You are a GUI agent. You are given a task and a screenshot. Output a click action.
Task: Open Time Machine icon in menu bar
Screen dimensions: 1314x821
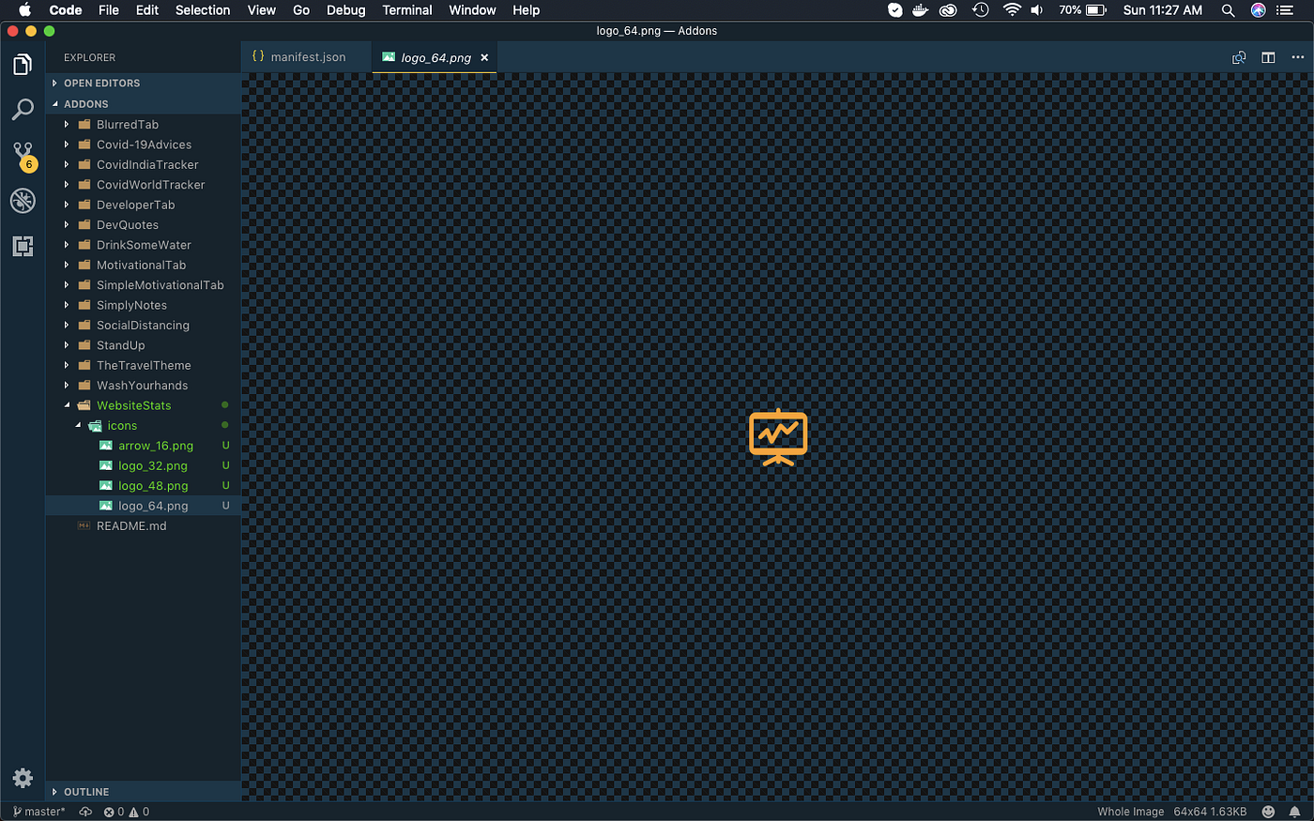click(981, 10)
